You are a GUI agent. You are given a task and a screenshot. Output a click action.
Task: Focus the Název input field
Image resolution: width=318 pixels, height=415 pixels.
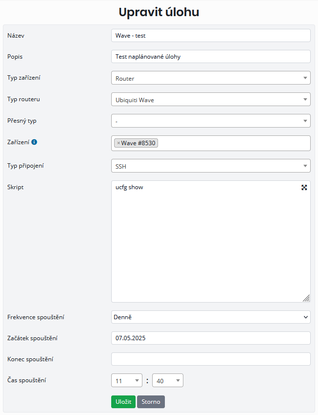pos(211,36)
